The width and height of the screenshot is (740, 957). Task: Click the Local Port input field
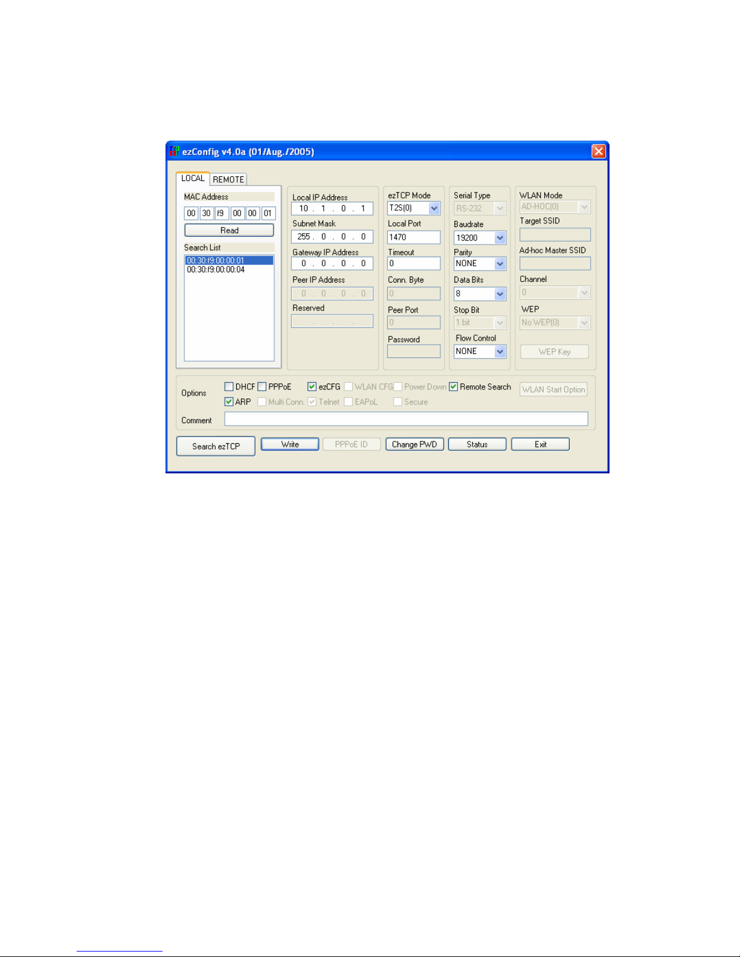414,237
